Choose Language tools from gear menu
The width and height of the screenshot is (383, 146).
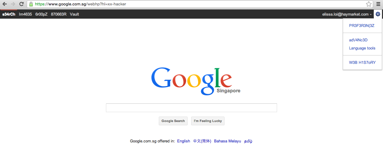click(x=362, y=48)
